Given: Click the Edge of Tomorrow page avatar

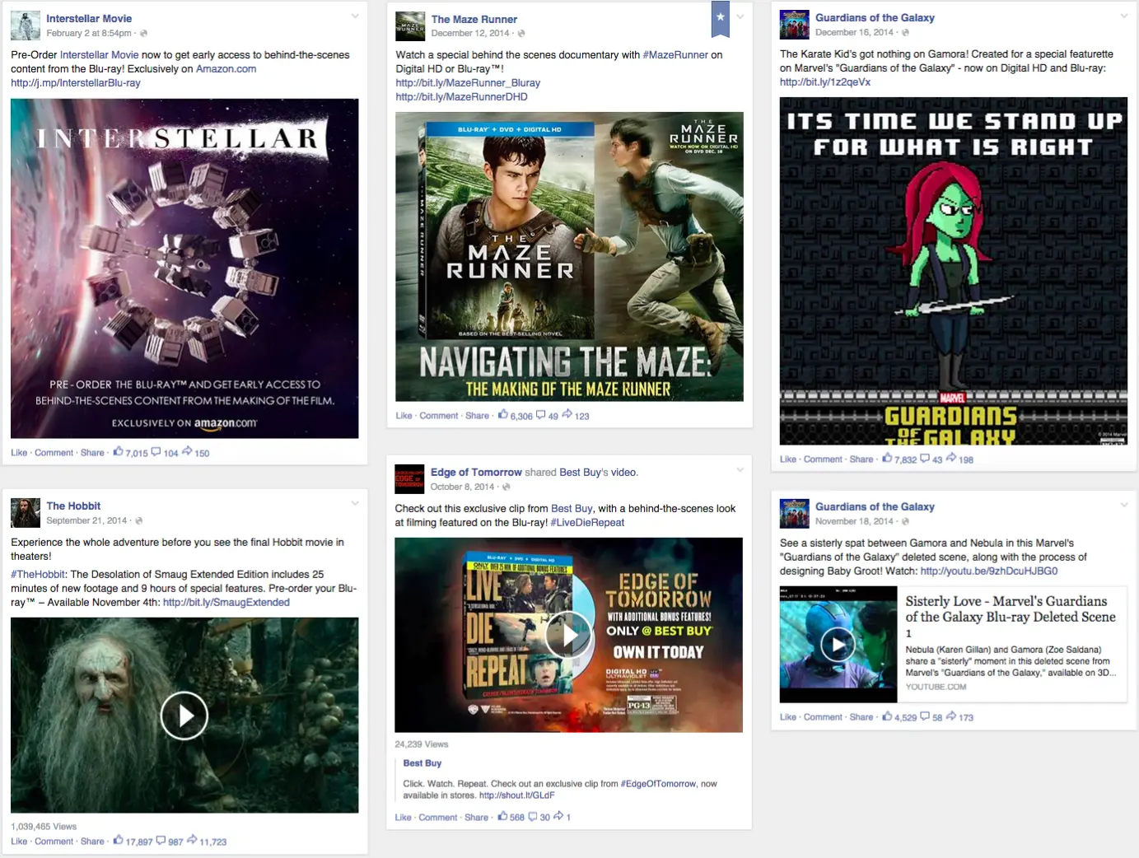Looking at the screenshot, I should tap(409, 479).
